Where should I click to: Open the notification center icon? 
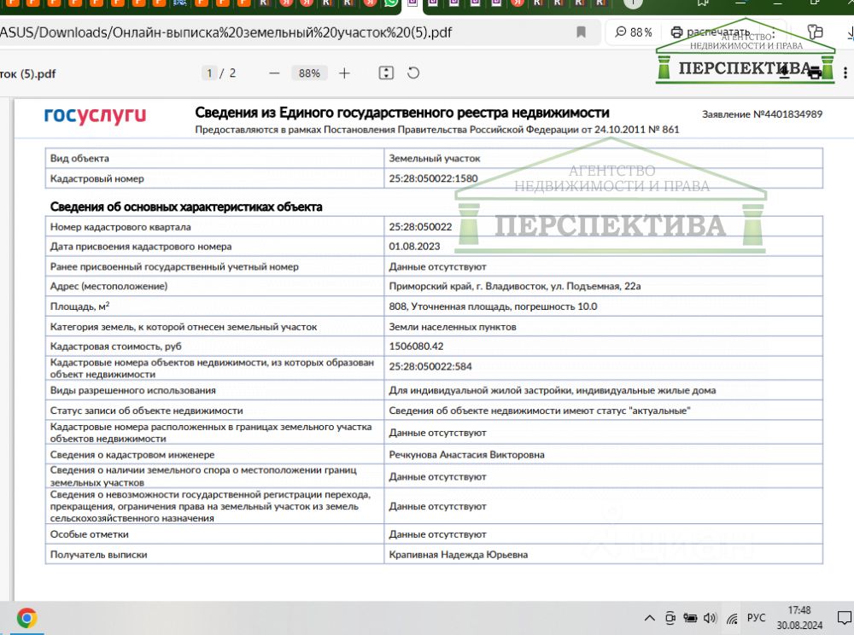[x=844, y=618]
